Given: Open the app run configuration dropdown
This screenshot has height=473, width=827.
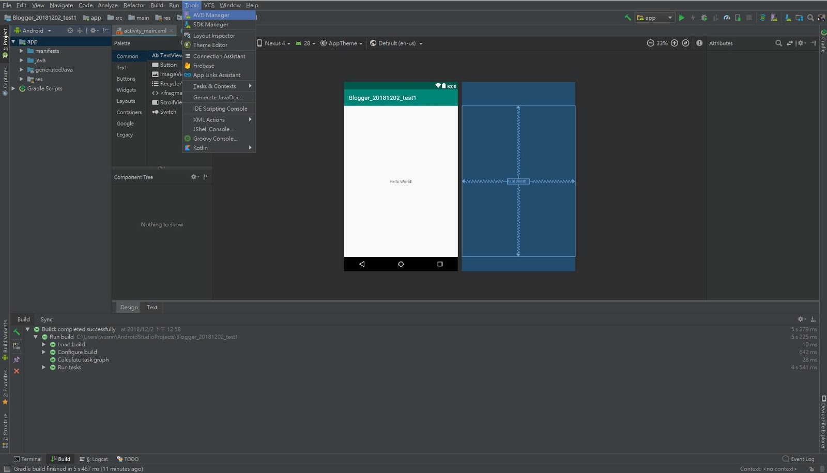Looking at the screenshot, I should pos(655,18).
